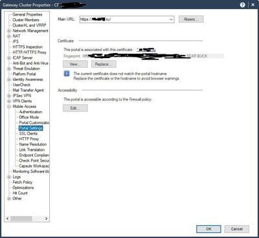Open Capsule Workspace page
The image size is (259, 238).
coord(34,166)
